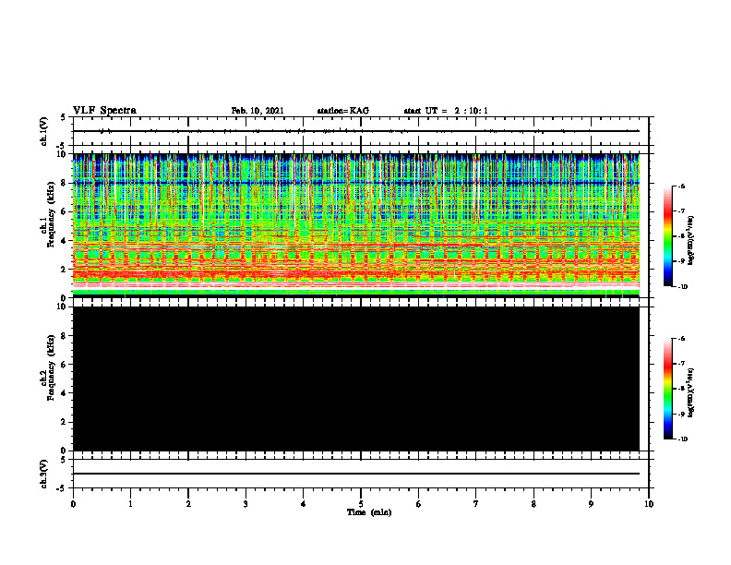Click time axis tick label "5"
Viewport: 731px width, 565px height.
pyautogui.click(x=361, y=504)
